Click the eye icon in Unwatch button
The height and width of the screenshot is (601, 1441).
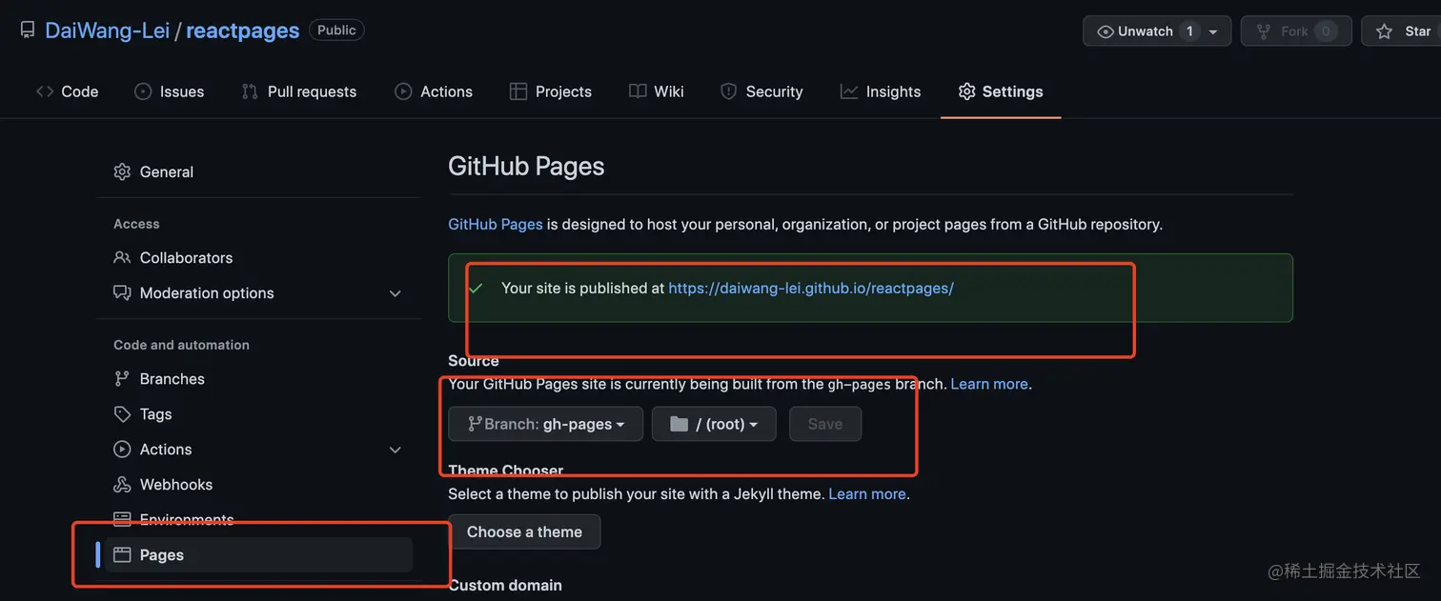[x=1106, y=31]
